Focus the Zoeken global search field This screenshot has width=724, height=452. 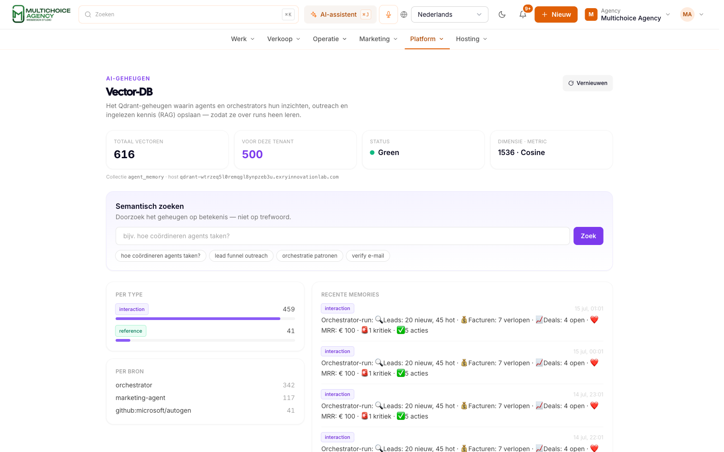[189, 14]
